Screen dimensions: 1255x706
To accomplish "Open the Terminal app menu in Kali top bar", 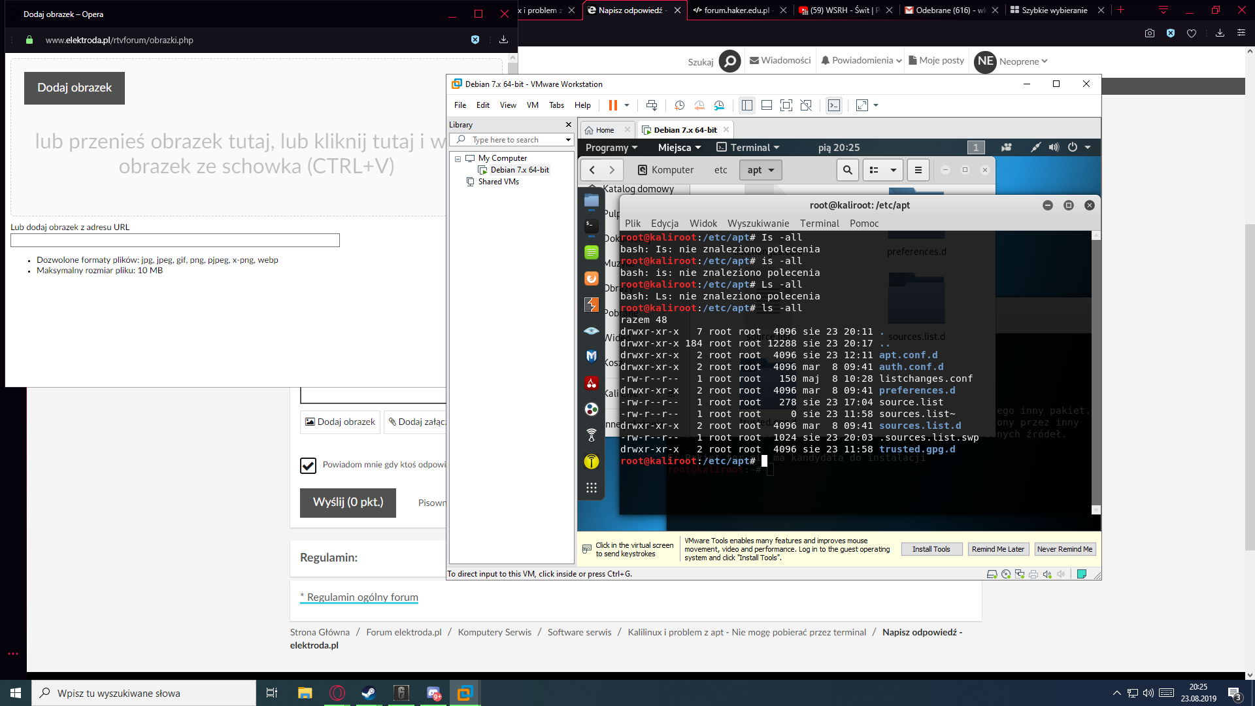I will coord(748,148).
